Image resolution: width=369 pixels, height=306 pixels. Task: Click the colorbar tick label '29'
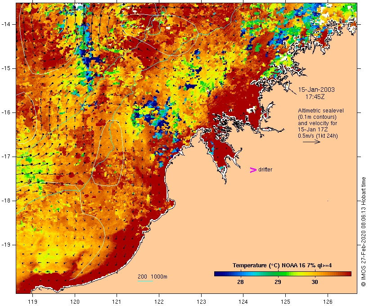tap(278, 282)
